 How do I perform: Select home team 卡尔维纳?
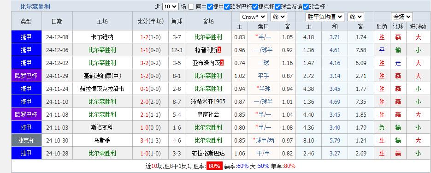(x=102, y=37)
